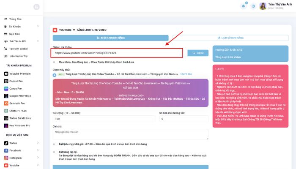The image size is (296, 169).
Task: Open Liên Hệ Hỗ Trợ menu item
Action: pyautogui.click(x=19, y=56)
